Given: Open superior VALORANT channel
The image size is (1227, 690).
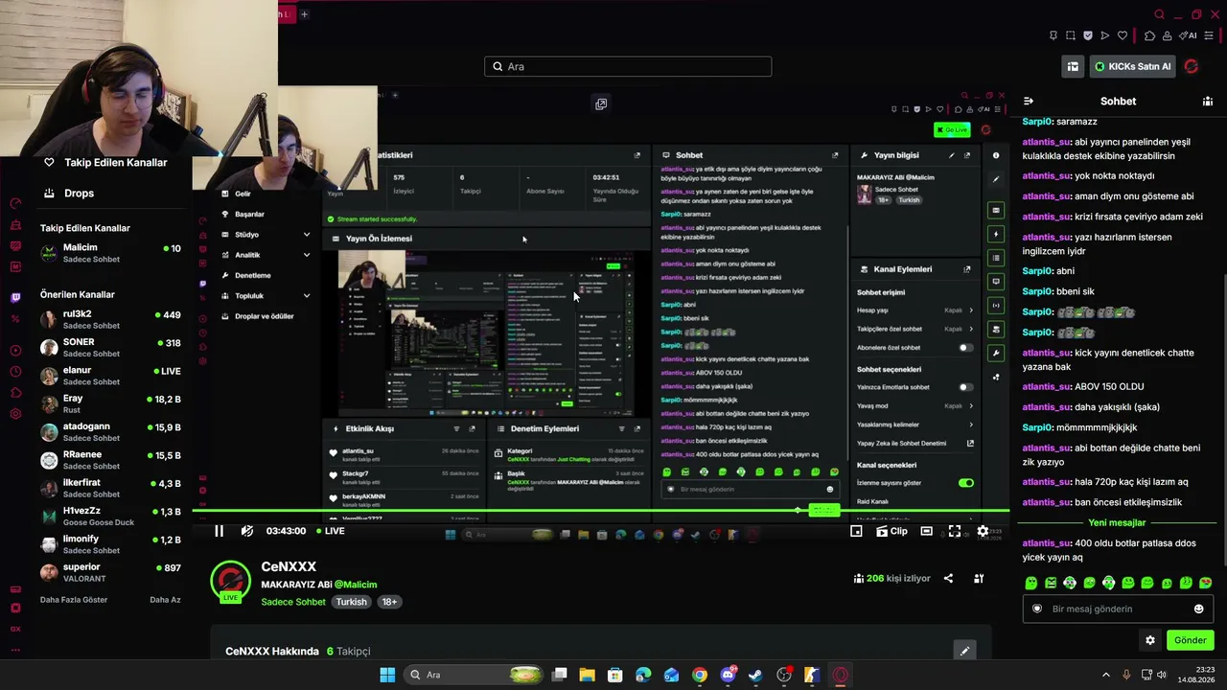Looking at the screenshot, I should pyautogui.click(x=110, y=572).
